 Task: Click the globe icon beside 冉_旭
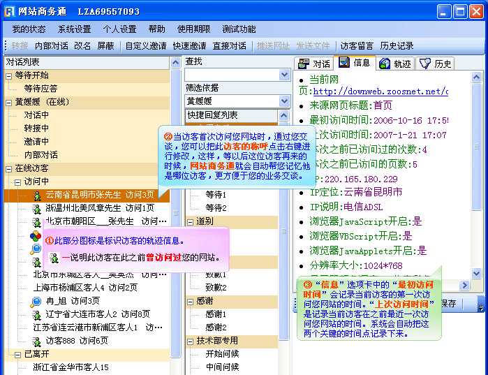point(36,301)
